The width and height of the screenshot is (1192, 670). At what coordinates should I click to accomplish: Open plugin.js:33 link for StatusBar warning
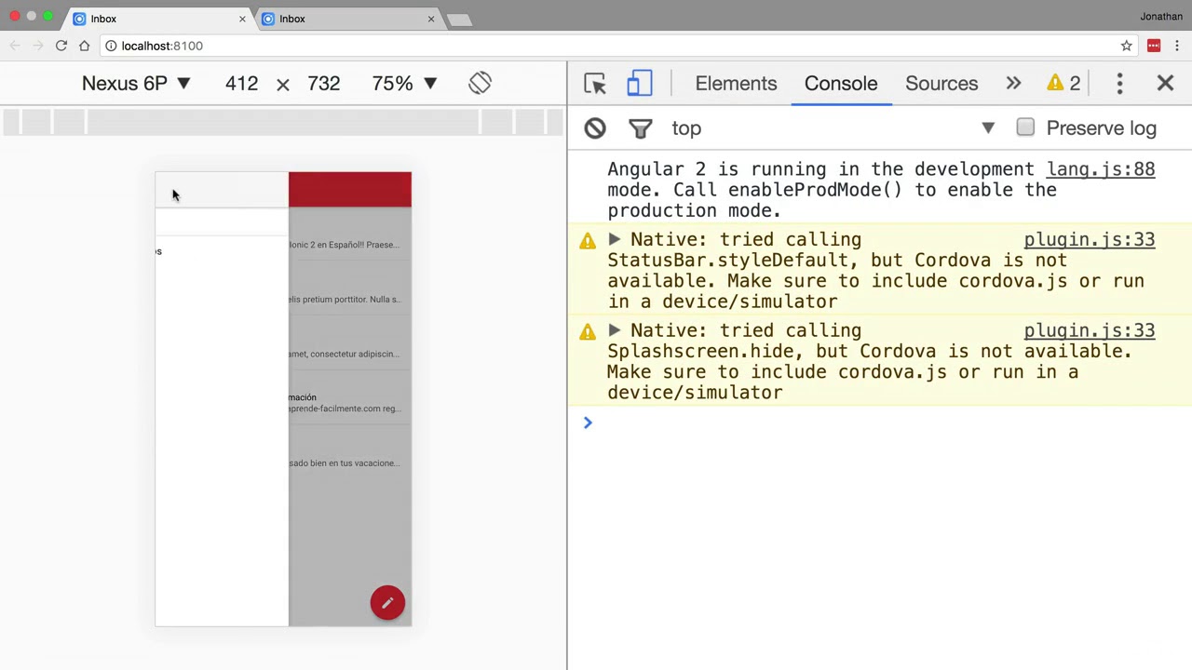click(1090, 239)
